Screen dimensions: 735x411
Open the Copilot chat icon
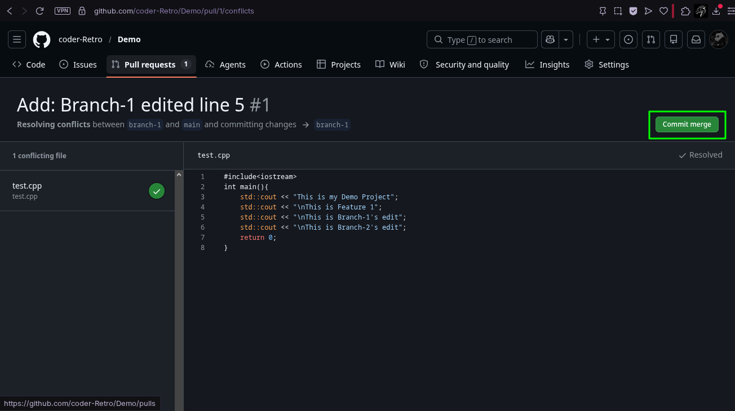pos(550,39)
